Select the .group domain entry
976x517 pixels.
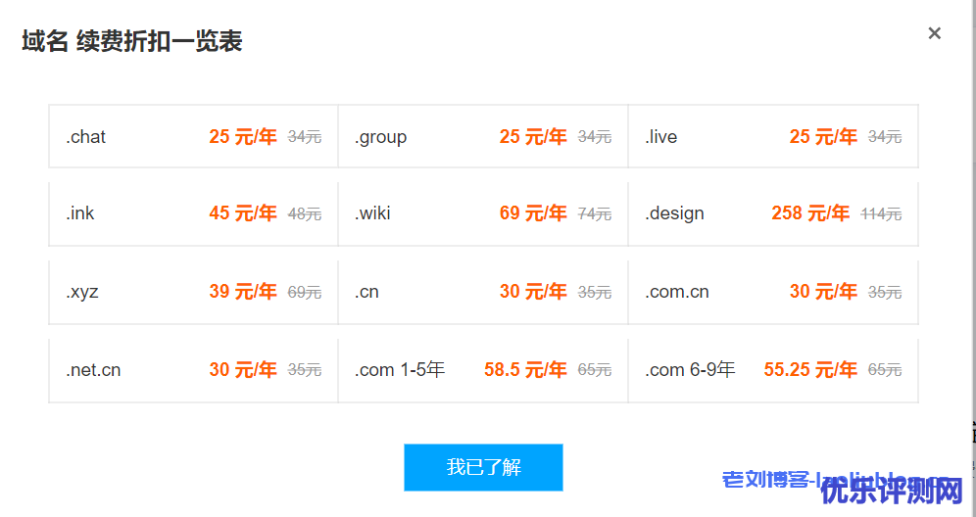(x=483, y=137)
